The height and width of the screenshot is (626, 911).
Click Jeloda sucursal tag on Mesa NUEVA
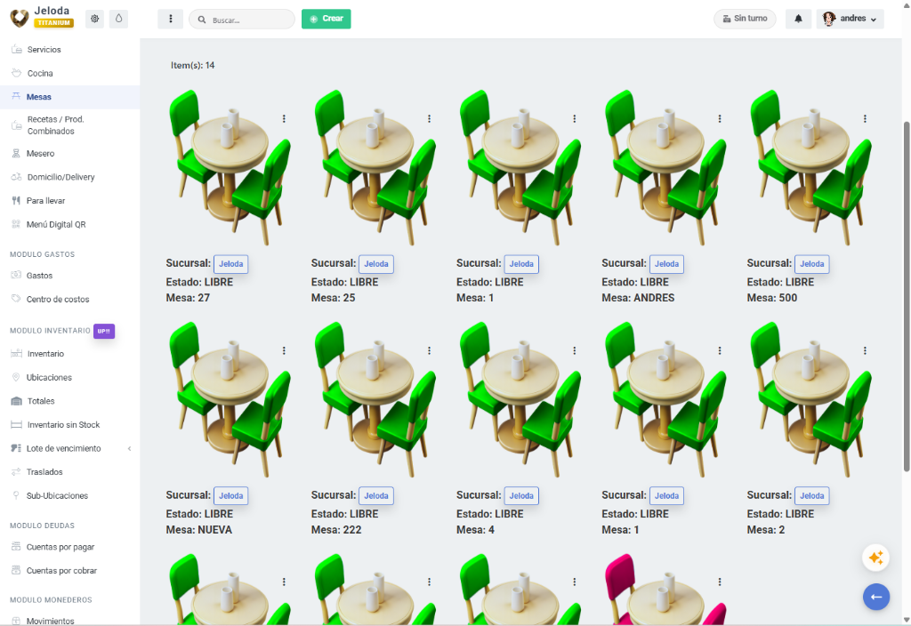coord(231,496)
